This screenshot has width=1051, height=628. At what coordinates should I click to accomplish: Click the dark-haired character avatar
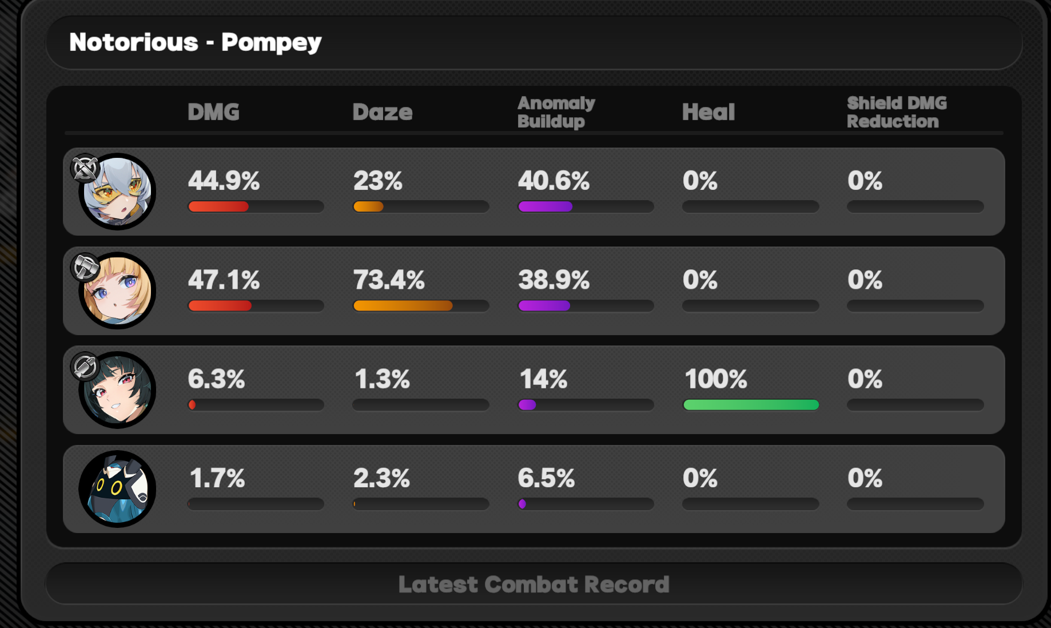coord(117,389)
